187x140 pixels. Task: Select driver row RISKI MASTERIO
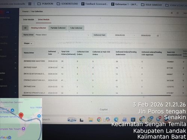tap(34, 61)
